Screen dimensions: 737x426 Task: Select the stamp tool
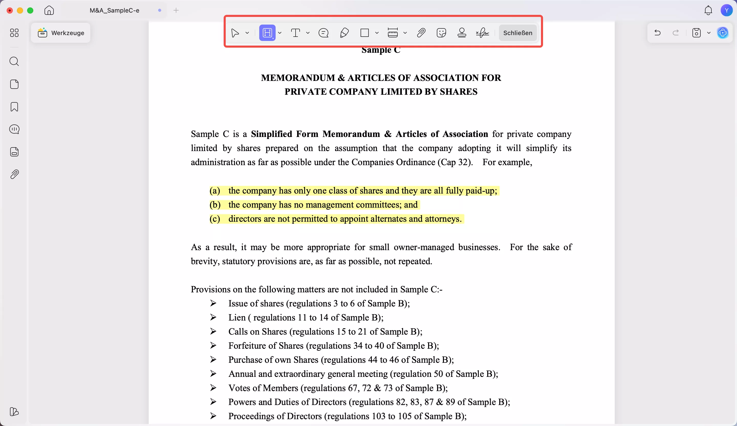pyautogui.click(x=462, y=33)
